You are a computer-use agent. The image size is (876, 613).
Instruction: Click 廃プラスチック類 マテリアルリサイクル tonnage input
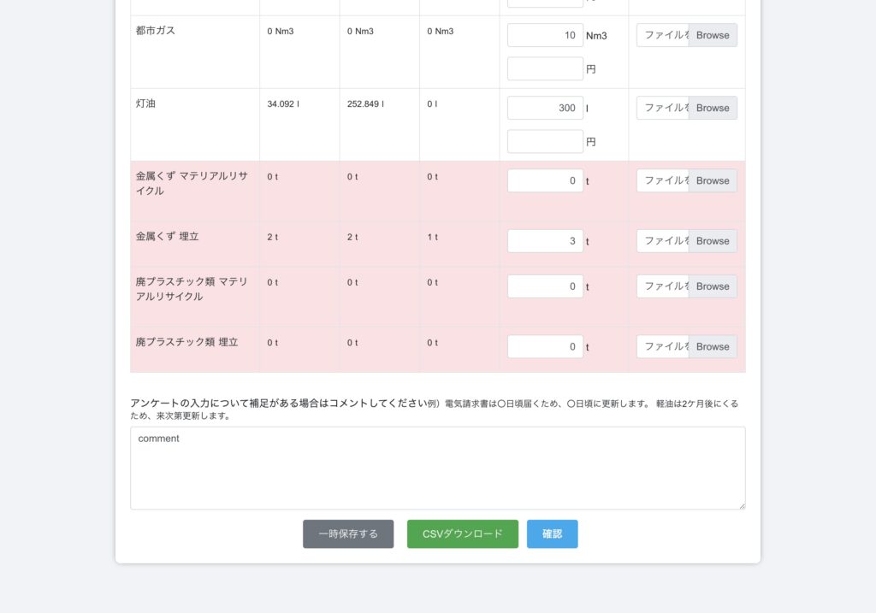[x=545, y=286]
